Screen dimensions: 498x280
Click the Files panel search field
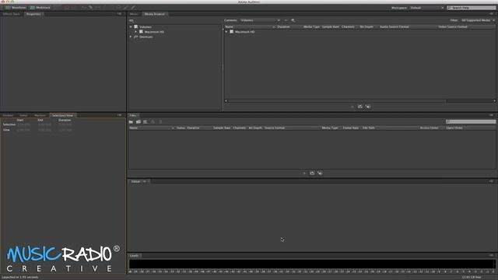tap(471, 121)
